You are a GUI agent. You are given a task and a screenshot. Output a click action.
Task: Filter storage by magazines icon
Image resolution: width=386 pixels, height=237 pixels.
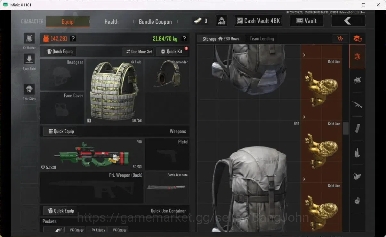coord(358,128)
